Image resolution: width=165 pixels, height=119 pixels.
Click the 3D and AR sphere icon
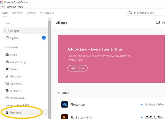[x=7, y=91]
